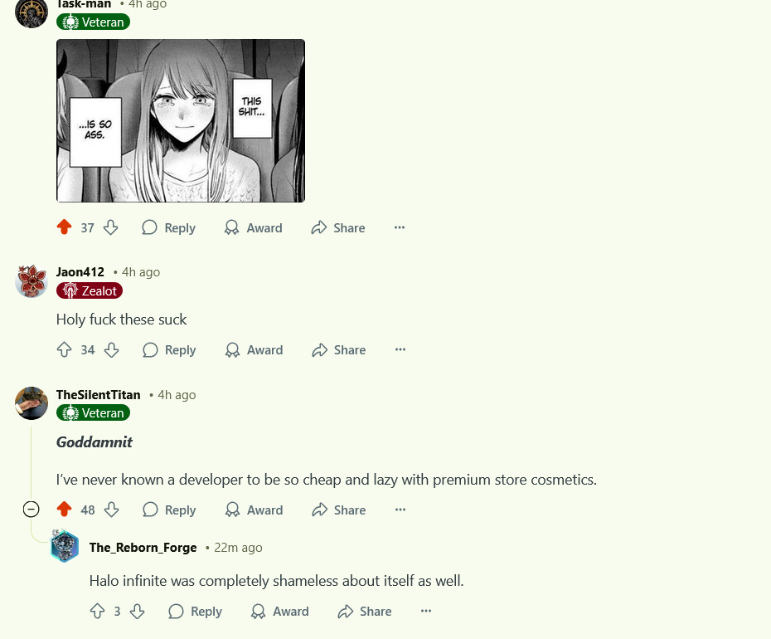Toggle upvote on TheSilentTitan's comment
The width and height of the screenshot is (771, 639).
[x=64, y=510]
